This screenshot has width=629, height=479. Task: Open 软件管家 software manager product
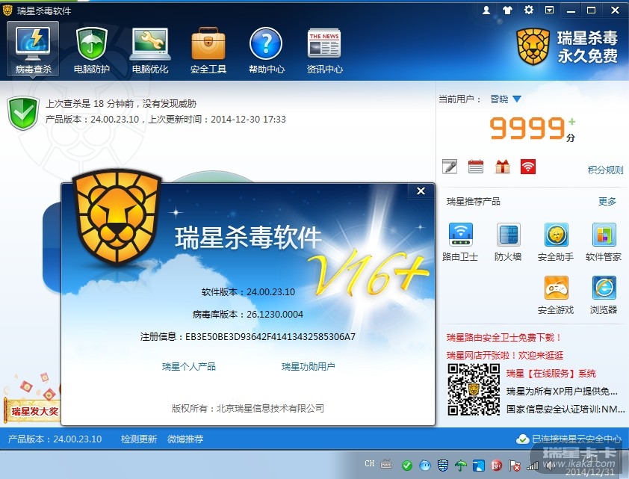click(x=604, y=242)
